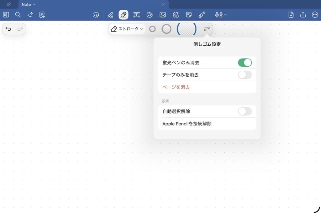Image resolution: width=321 pixels, height=214 pixels.
Task: Expand the Note tab title chevron
Action: point(34,4)
